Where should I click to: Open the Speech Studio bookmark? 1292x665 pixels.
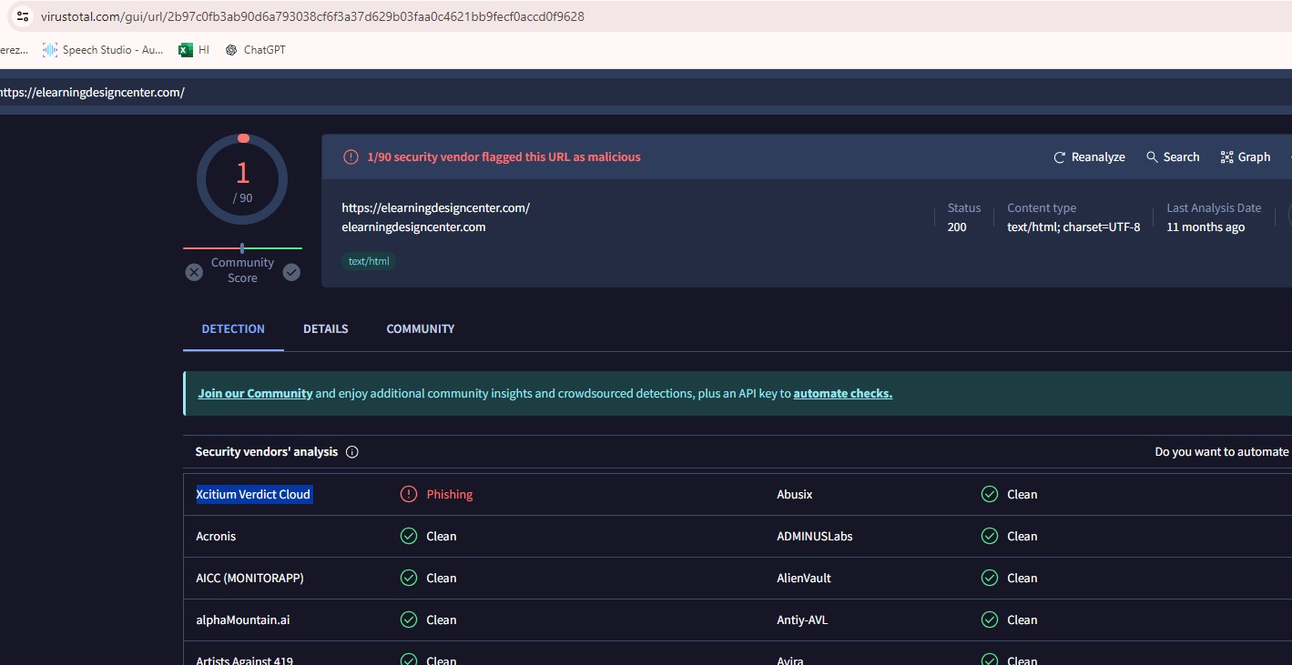tap(103, 50)
